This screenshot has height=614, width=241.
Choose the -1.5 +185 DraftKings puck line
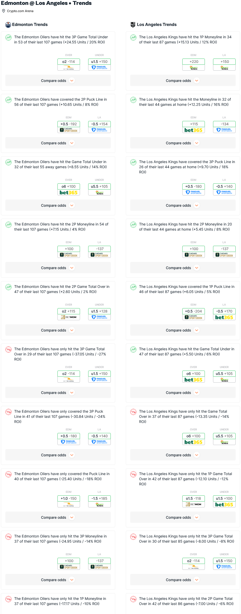99,501
